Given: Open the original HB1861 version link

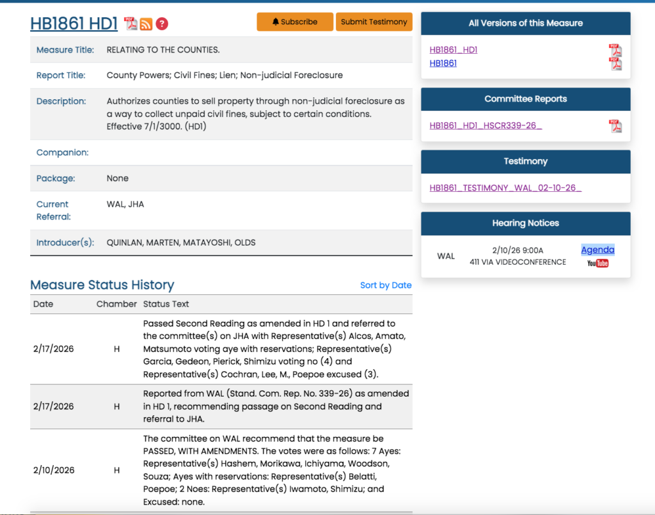Looking at the screenshot, I should tap(443, 63).
